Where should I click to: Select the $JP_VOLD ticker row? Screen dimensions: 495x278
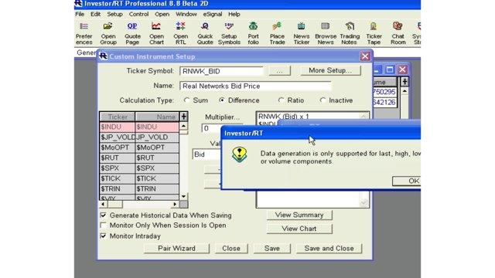139,137
